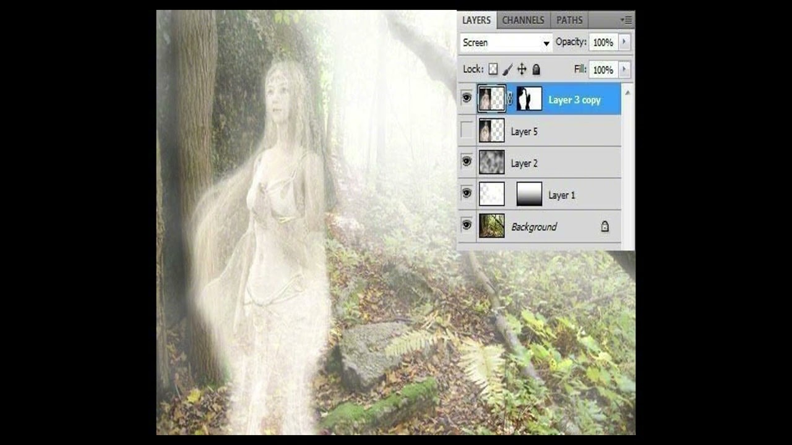Select the Layer 5 thumbnail
The height and width of the screenshot is (445, 792).
pyautogui.click(x=492, y=131)
